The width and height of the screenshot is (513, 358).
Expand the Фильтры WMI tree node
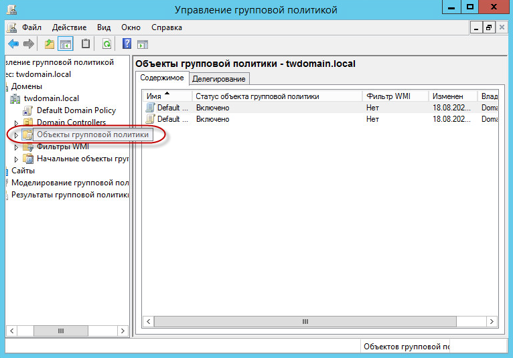(x=17, y=147)
